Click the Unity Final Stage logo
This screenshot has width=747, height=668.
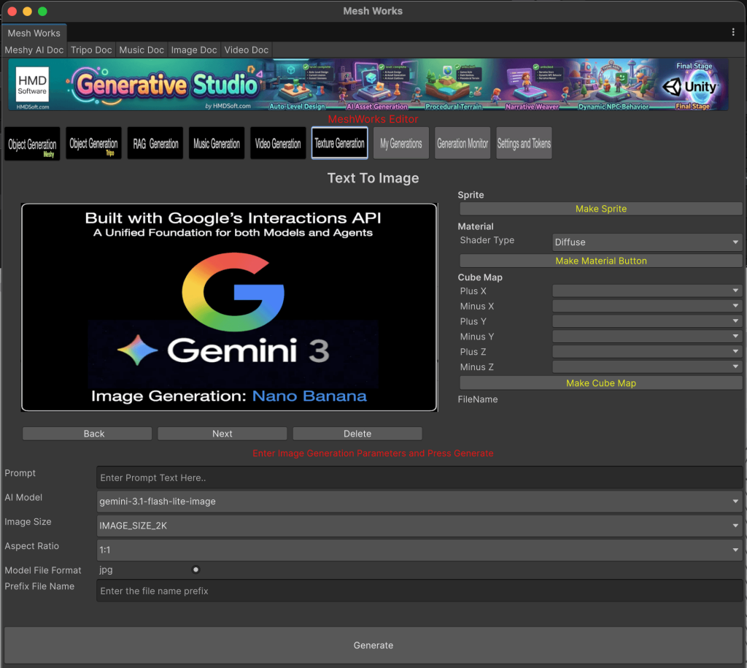[x=693, y=86]
